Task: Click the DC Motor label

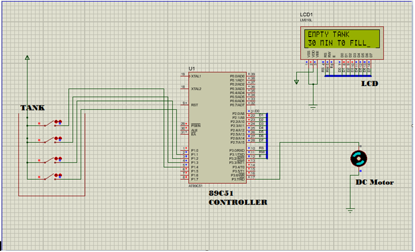Action: tap(374, 182)
